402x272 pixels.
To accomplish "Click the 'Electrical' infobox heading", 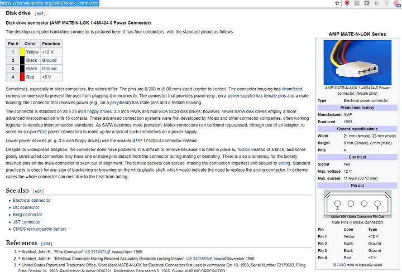I will [x=357, y=157].
